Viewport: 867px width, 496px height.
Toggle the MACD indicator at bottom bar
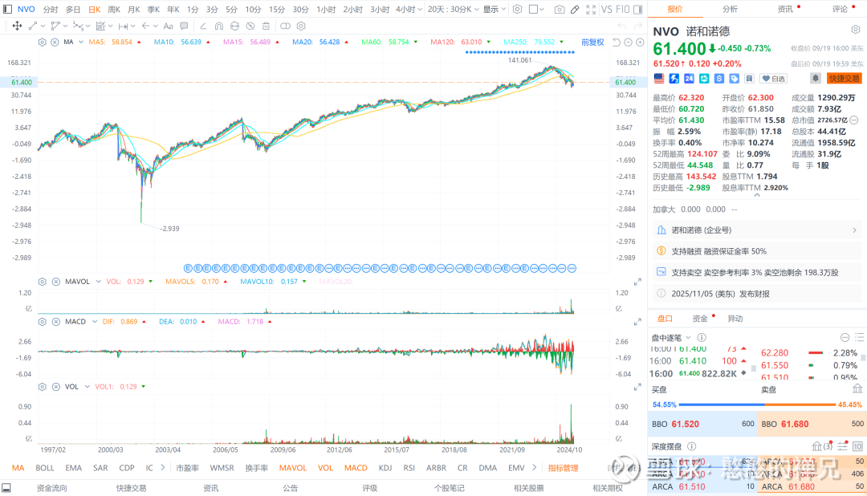pos(356,468)
